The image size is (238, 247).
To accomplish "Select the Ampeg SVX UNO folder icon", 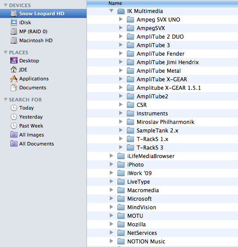I will pyautogui.click(x=130, y=20).
